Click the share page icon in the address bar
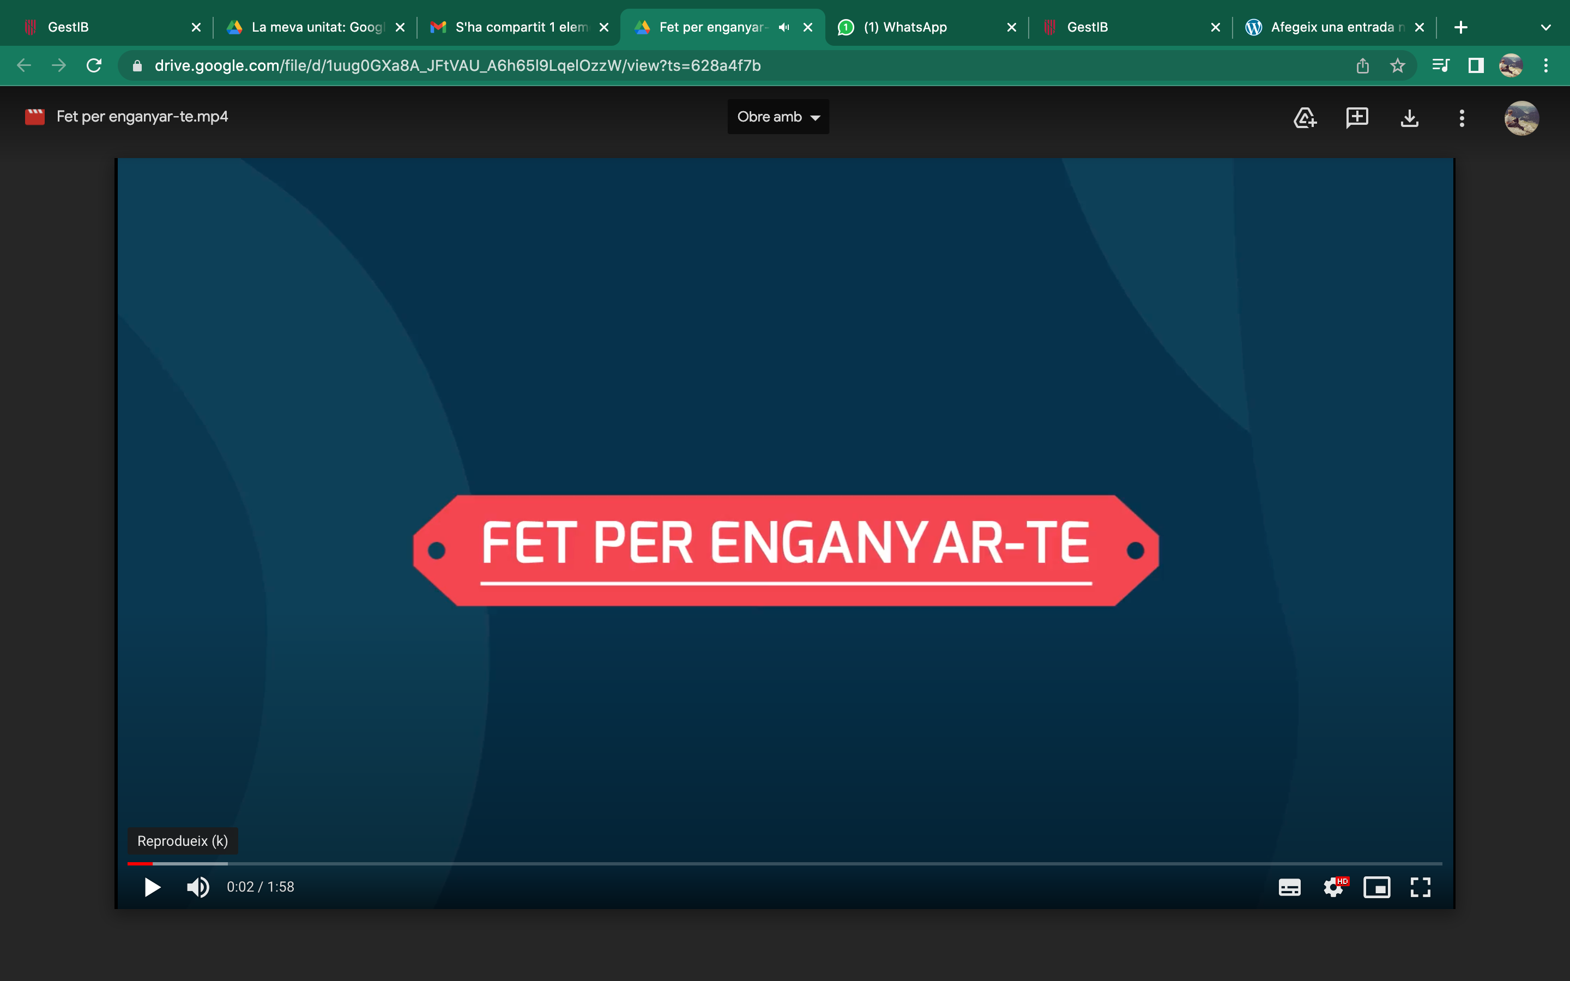The image size is (1570, 981). tap(1362, 65)
